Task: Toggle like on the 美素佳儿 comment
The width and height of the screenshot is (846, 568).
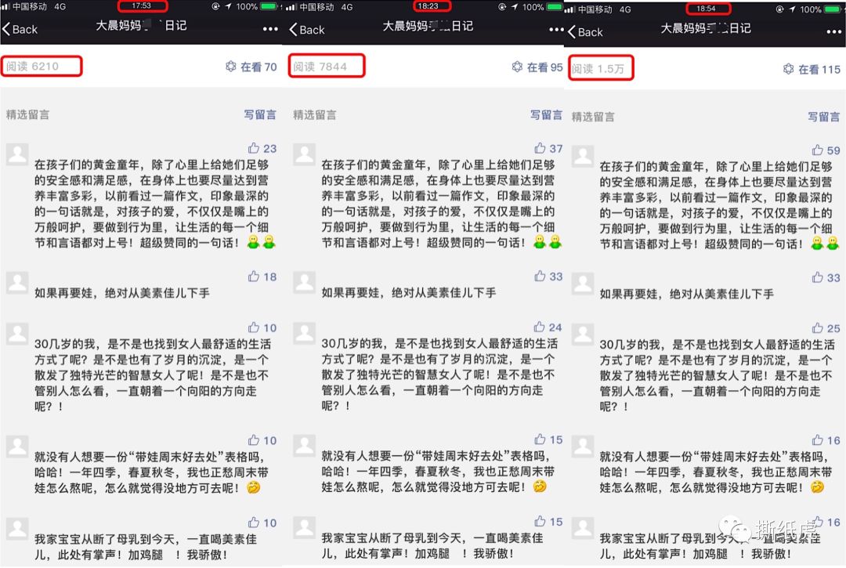Action: coord(252,523)
